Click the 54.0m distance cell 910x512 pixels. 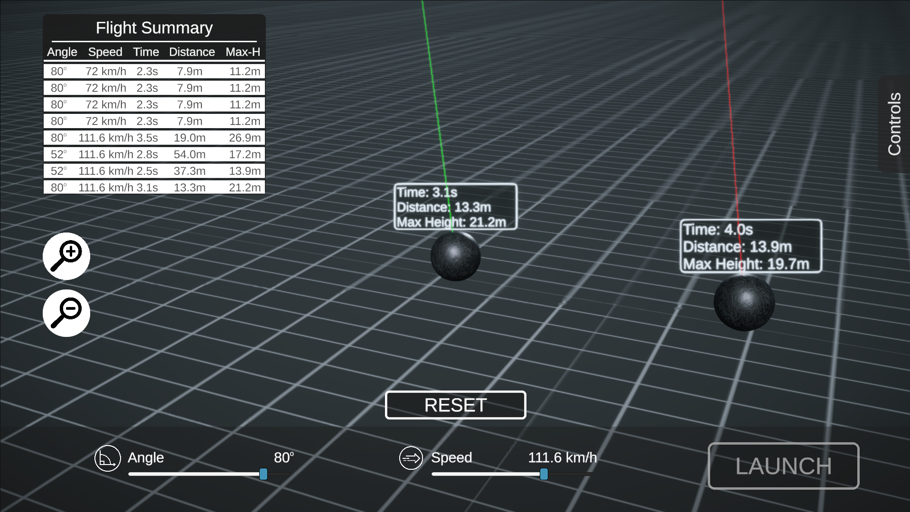coord(190,154)
